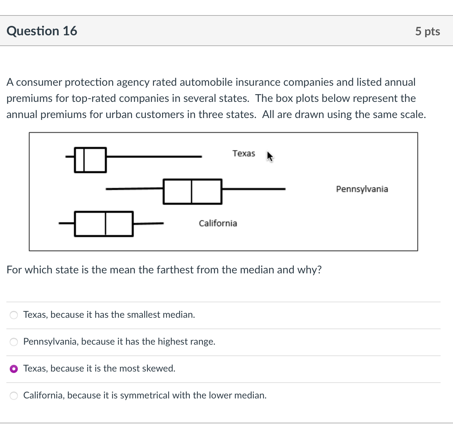Click the answer text Texas most skewed

[99, 369]
